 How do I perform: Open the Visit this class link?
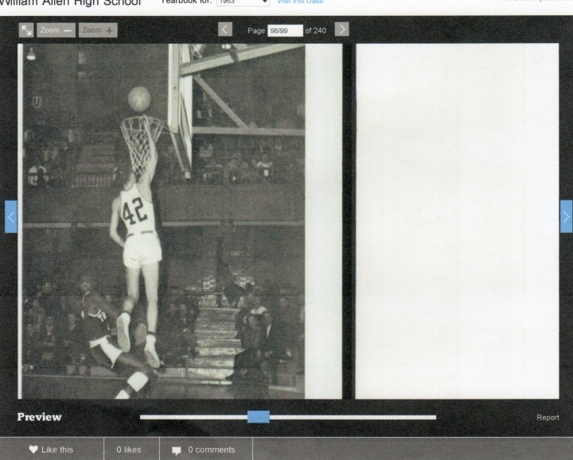click(x=300, y=2)
